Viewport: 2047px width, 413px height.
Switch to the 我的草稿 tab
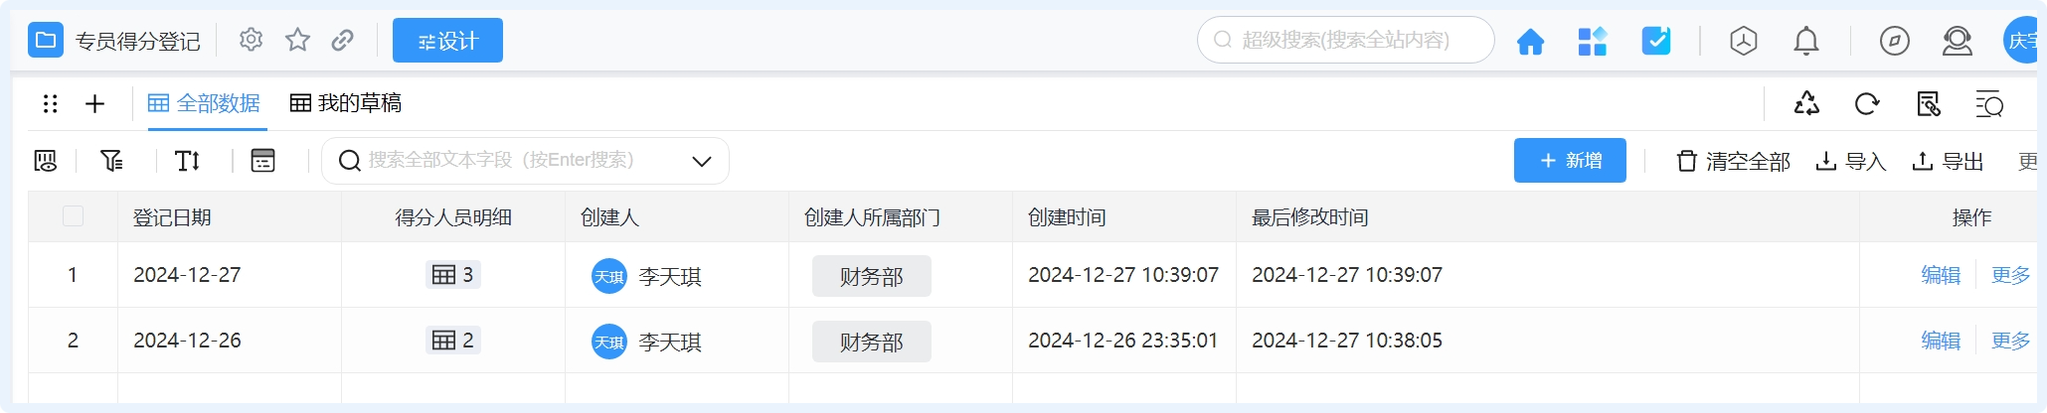[346, 103]
